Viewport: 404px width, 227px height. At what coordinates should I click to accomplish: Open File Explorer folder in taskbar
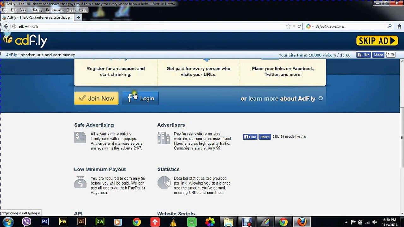point(229,222)
